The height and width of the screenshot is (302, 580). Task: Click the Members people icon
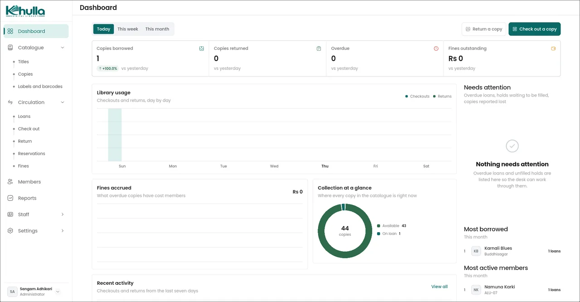[10, 182]
